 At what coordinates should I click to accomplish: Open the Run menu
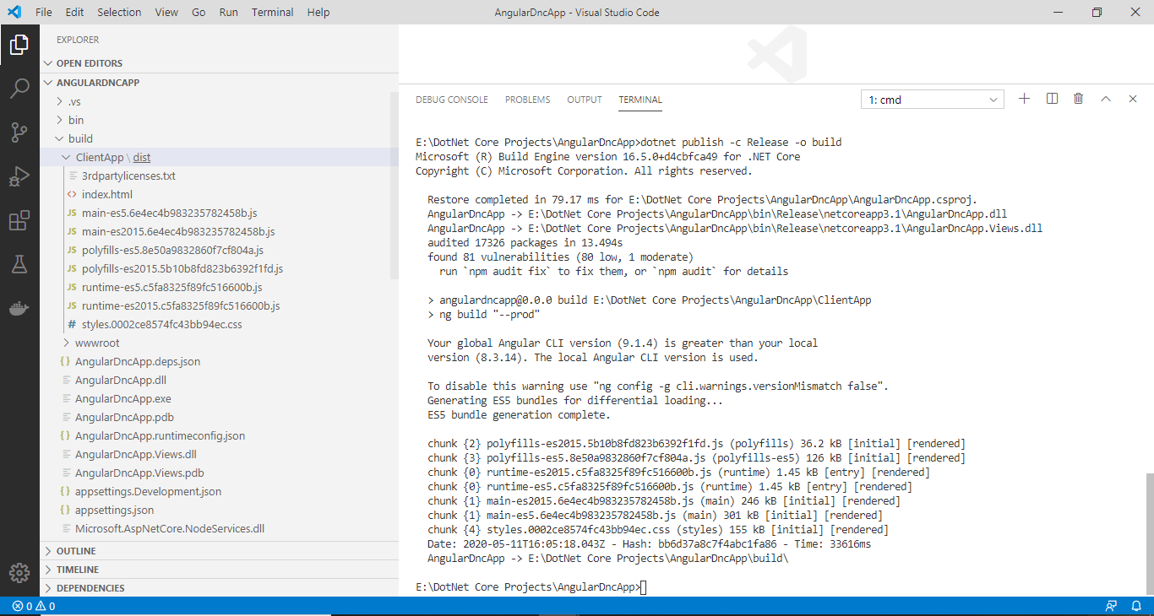pyautogui.click(x=228, y=13)
